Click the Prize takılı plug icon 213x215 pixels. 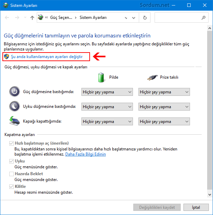click(152, 78)
